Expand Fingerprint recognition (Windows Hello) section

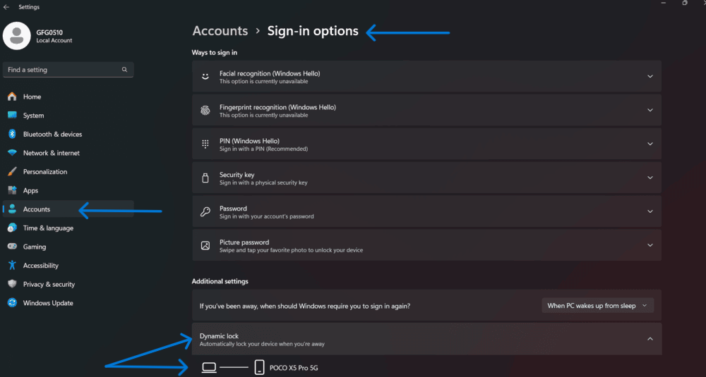tap(650, 110)
